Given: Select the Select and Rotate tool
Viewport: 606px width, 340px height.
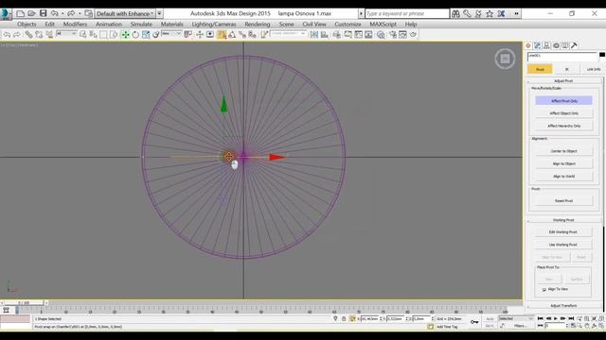Looking at the screenshot, I should point(135,35).
